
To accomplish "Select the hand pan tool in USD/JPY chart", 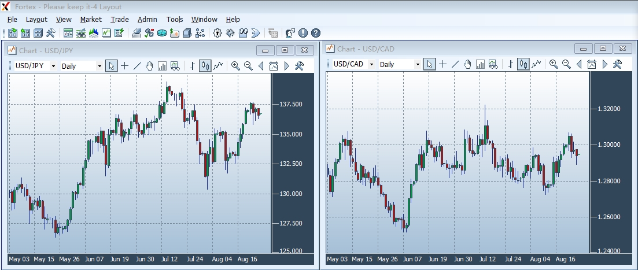I will click(149, 66).
